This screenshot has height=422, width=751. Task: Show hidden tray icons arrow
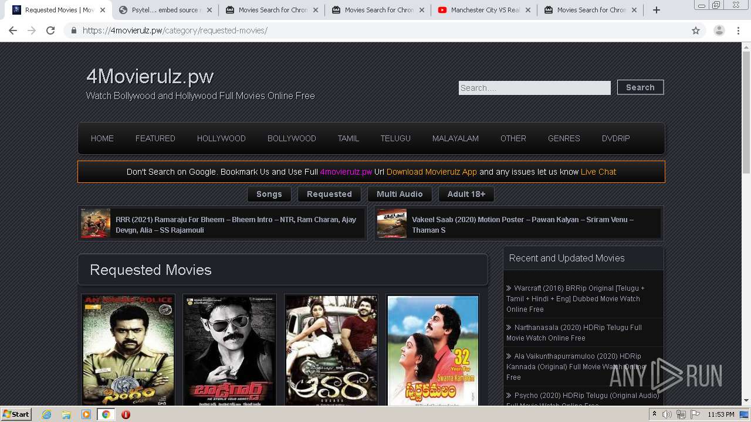pos(654,414)
